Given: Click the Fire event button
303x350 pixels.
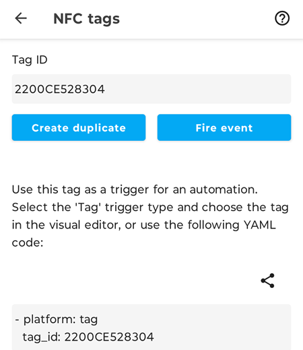Looking at the screenshot, I should click(224, 127).
